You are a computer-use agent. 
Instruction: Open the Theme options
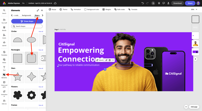[x=63, y=9]
